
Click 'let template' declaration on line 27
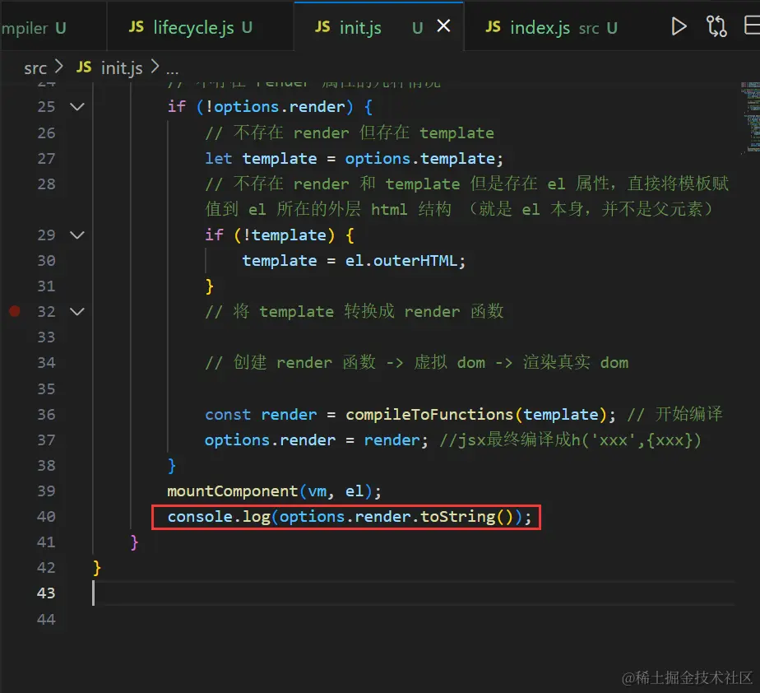[x=261, y=159]
